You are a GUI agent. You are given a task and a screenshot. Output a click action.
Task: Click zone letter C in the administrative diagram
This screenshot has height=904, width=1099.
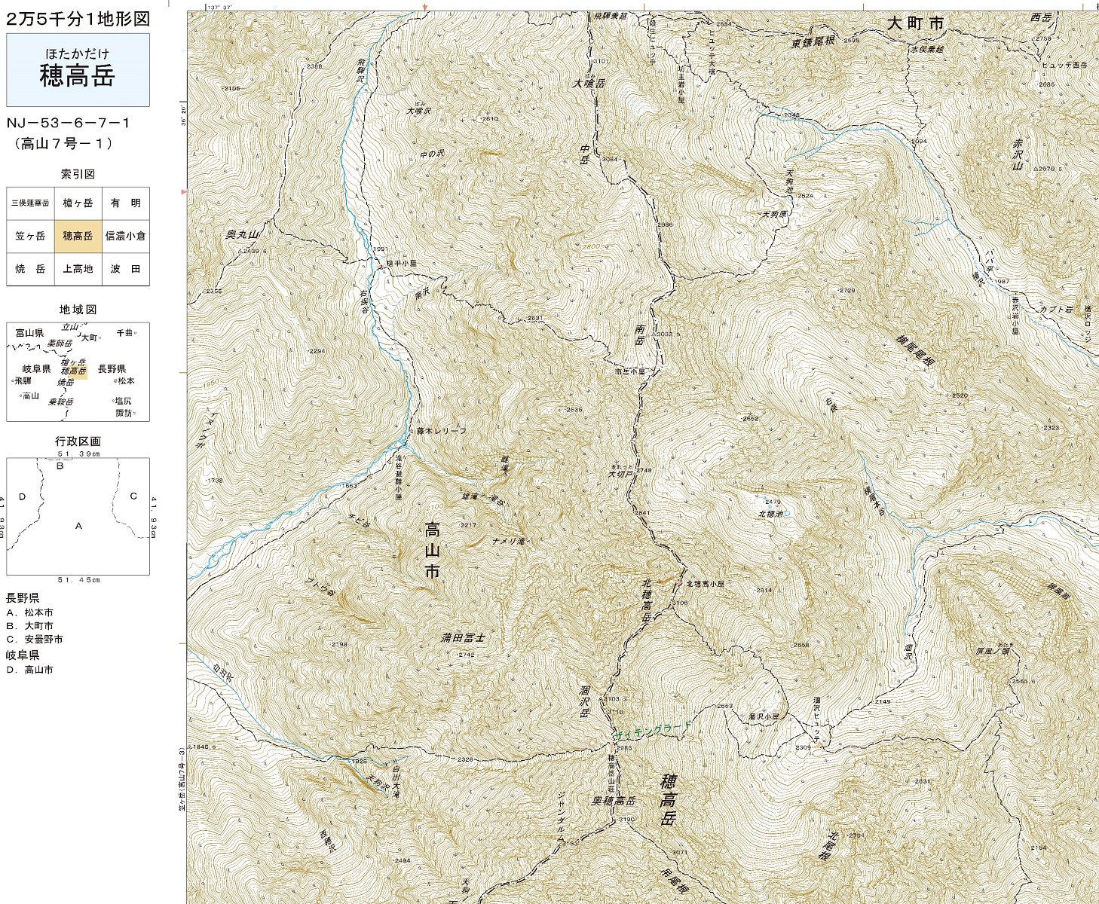tap(133, 496)
